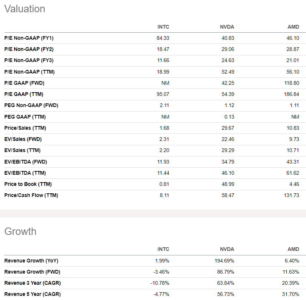
Task: Open the P/E GAAP (TTM) metric label
Action: [x=26, y=94]
